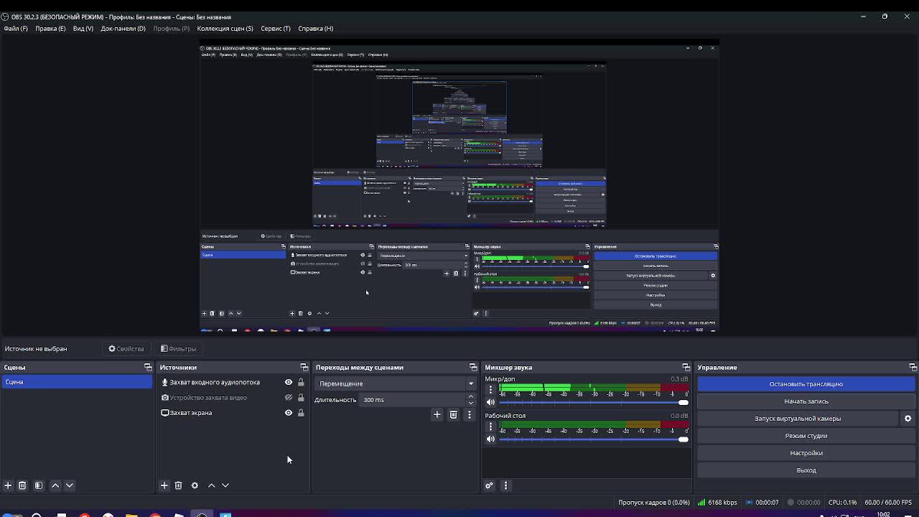Hide Захват входного аудиопотока source eye
The height and width of the screenshot is (517, 919).
coord(289,382)
